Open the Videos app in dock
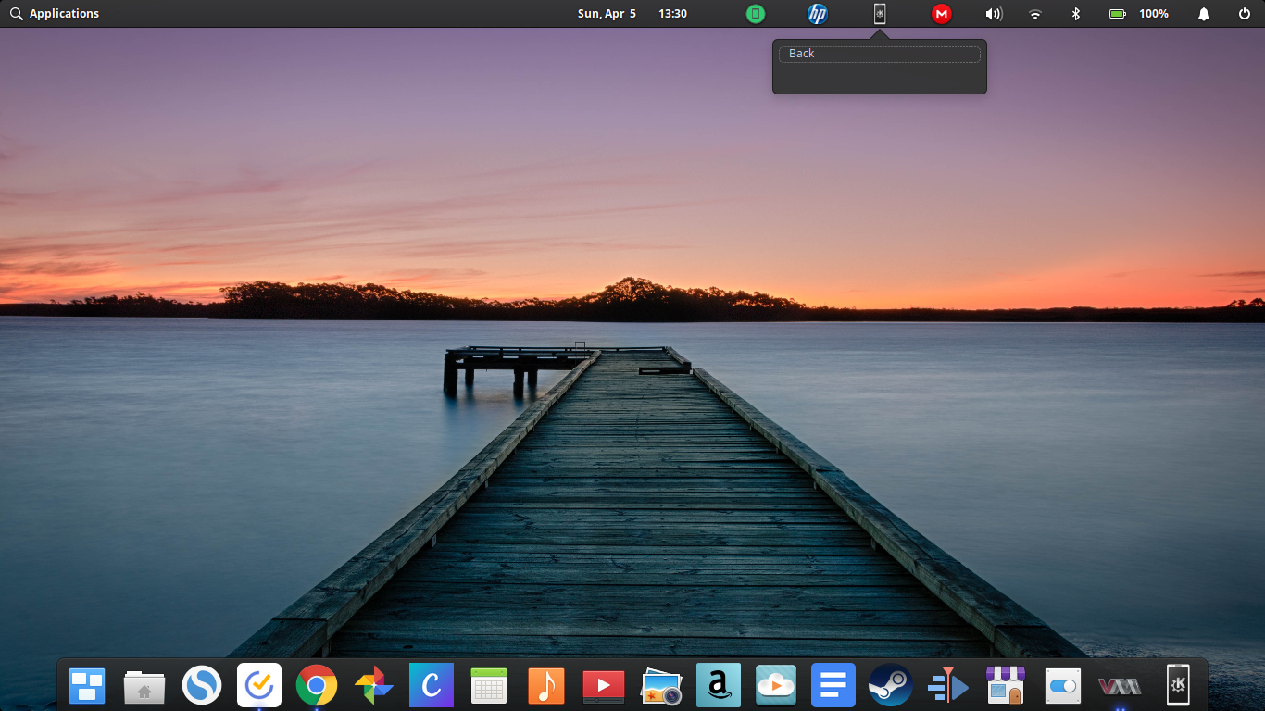The width and height of the screenshot is (1265, 711). (x=604, y=686)
